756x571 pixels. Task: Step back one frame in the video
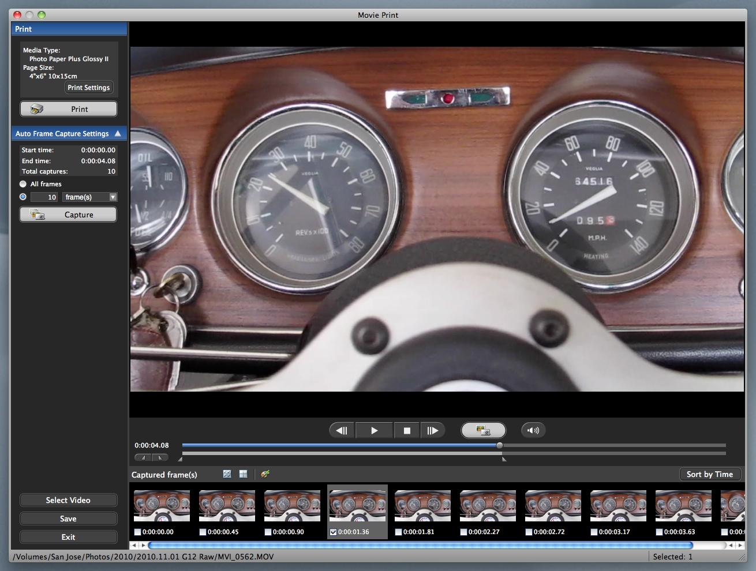click(342, 430)
